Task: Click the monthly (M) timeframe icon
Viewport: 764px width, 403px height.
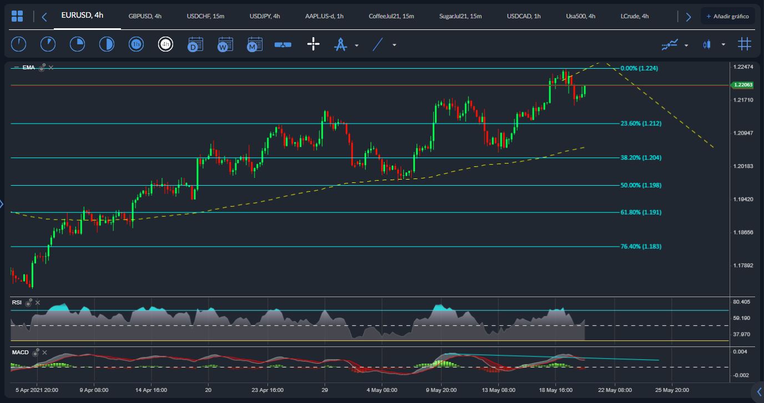Action: 255,44
